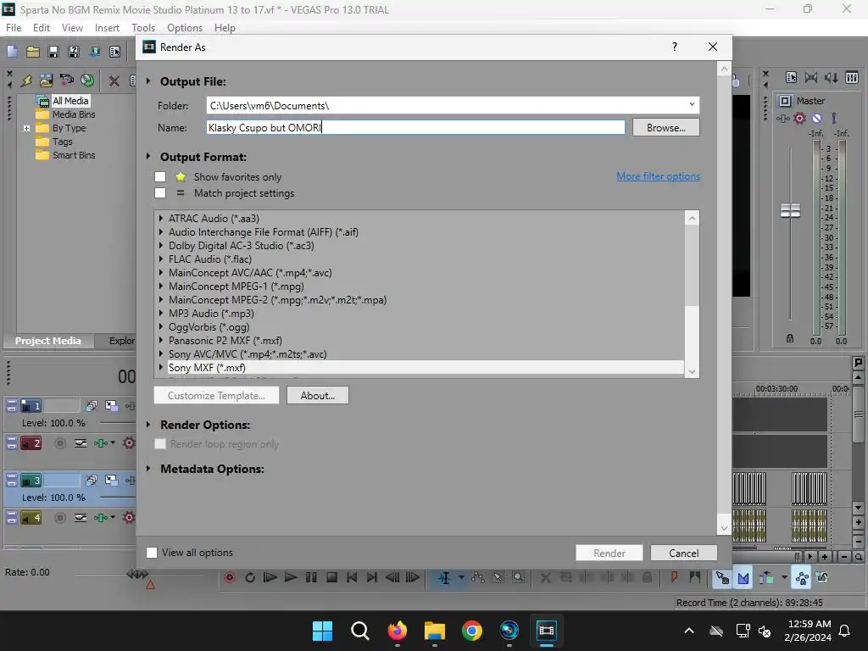Click the Render As help question mark
Viewport: 868px width, 651px height.
(674, 47)
